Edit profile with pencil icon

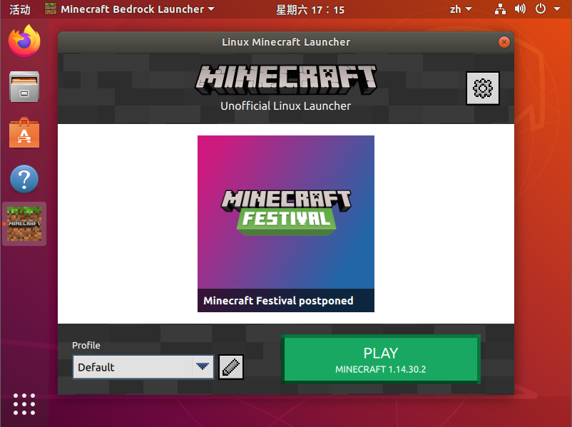click(x=231, y=367)
